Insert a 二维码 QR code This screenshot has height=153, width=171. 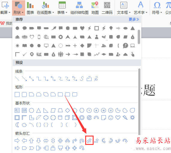pos(107,8)
